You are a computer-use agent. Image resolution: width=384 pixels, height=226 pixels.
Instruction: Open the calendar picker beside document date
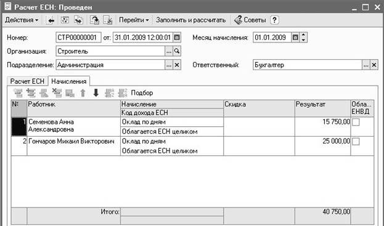[x=177, y=38]
